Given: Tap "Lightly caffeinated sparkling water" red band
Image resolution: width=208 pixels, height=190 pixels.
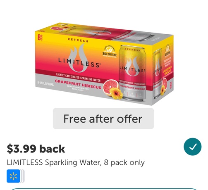Looking at the screenshot, I should click(78, 77).
